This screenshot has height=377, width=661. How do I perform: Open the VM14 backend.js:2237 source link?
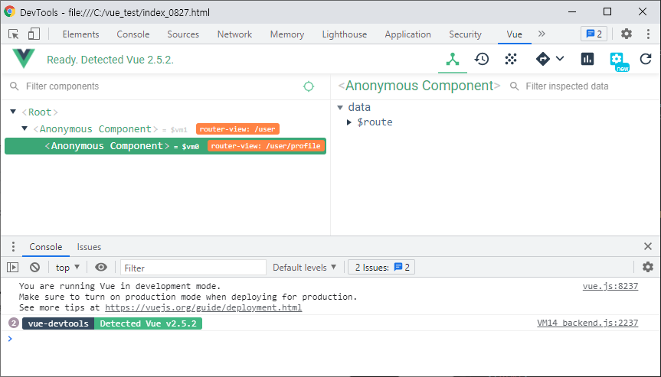point(587,323)
